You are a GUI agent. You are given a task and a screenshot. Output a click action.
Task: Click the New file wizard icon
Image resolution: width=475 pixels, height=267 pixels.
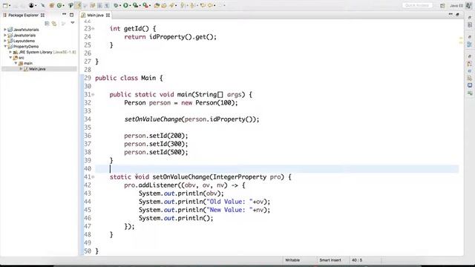[x=5, y=5]
